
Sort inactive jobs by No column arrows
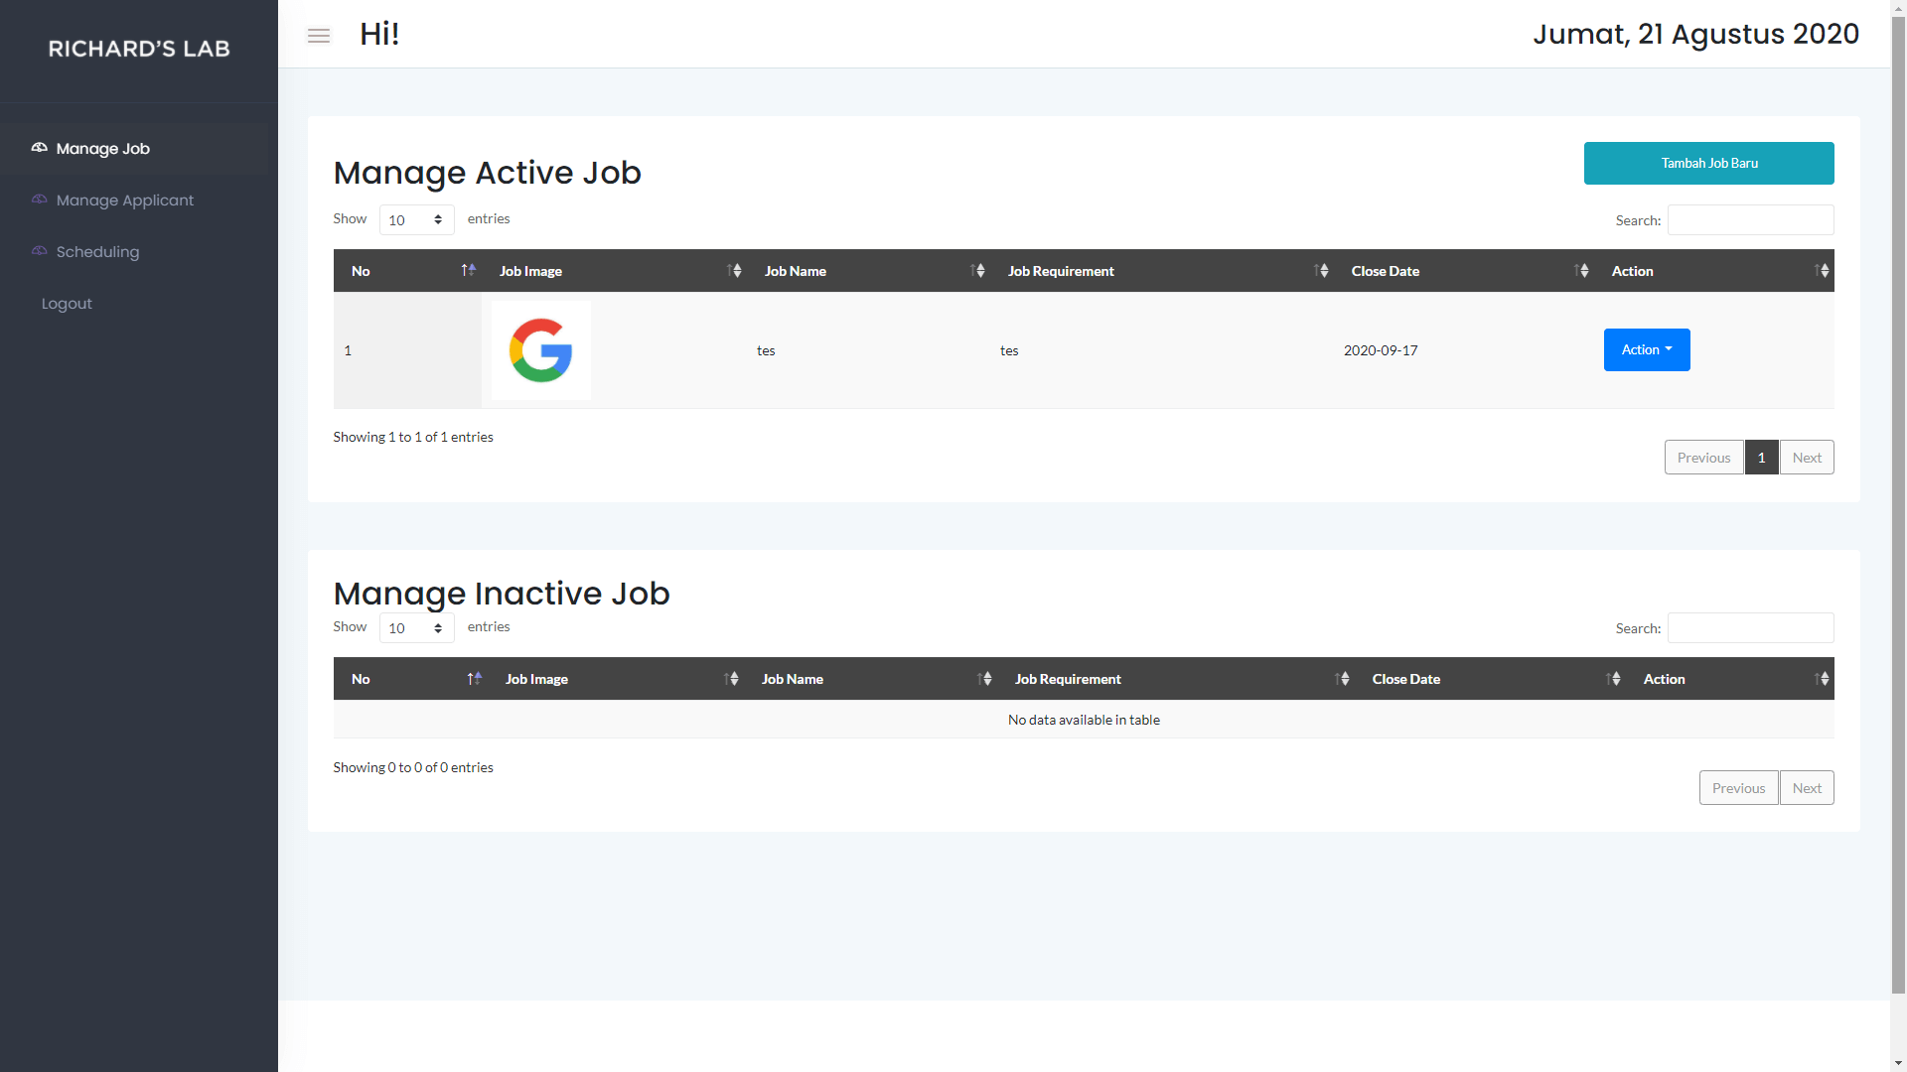pos(474,679)
